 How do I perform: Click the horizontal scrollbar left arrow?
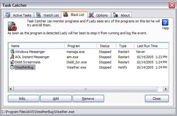tap(11, 89)
